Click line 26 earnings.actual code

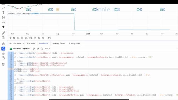coord(44,87)
